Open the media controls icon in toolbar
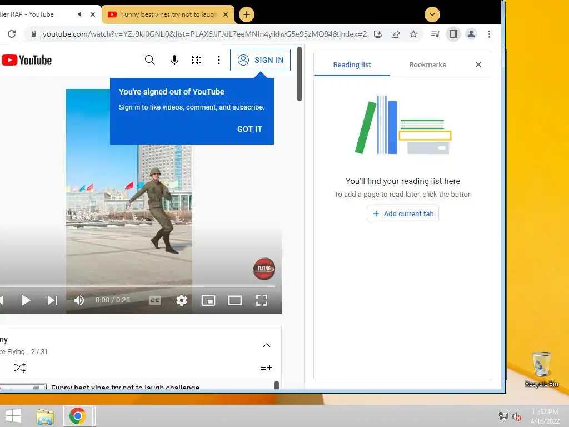The height and width of the screenshot is (427, 569). (x=435, y=34)
